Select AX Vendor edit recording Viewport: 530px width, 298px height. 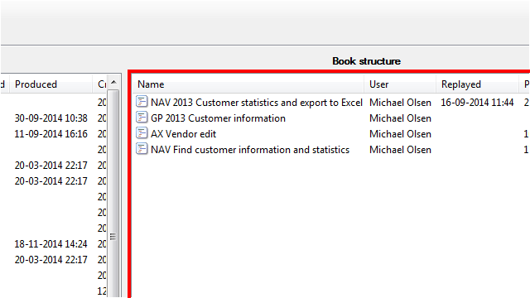[x=183, y=134]
